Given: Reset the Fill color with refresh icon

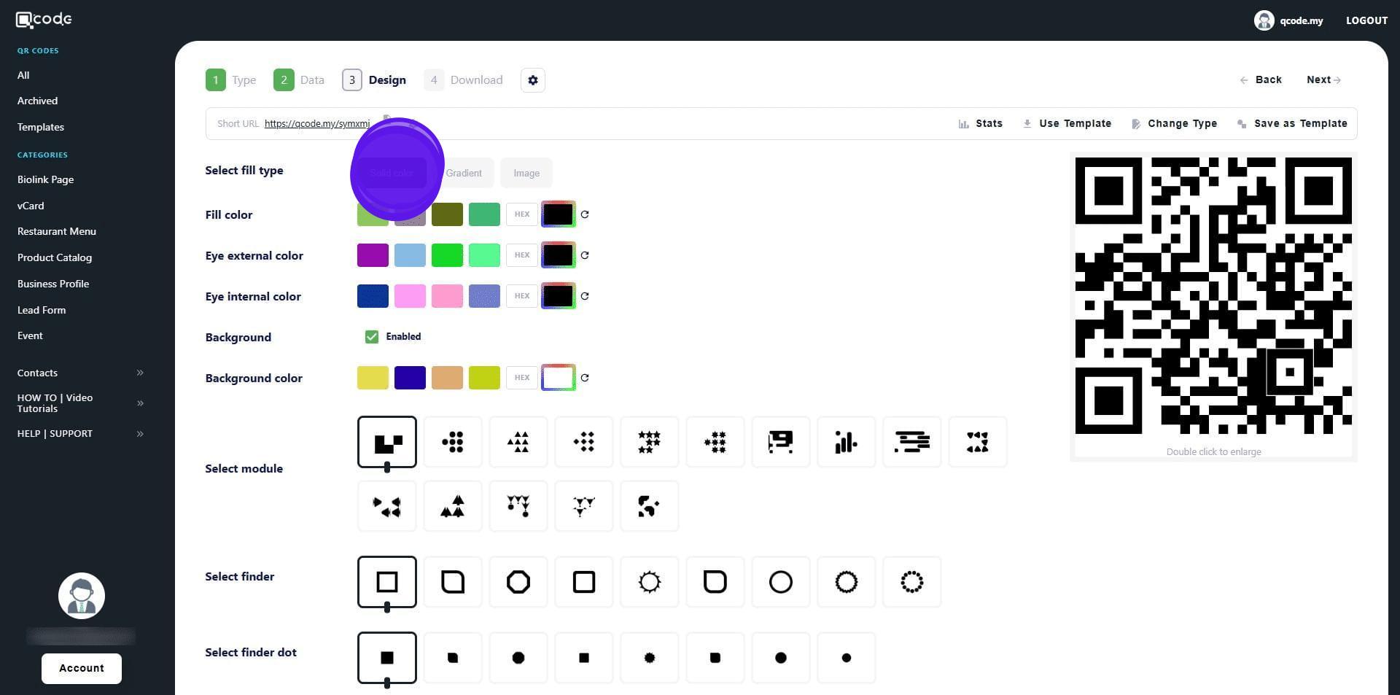Looking at the screenshot, I should [585, 214].
